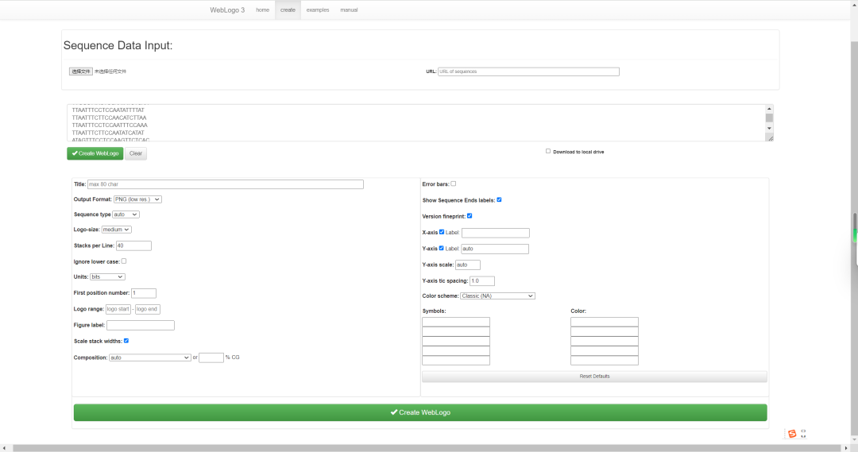Open the Logo-size dropdown
Screen dimensions: 858x452
coord(116,230)
